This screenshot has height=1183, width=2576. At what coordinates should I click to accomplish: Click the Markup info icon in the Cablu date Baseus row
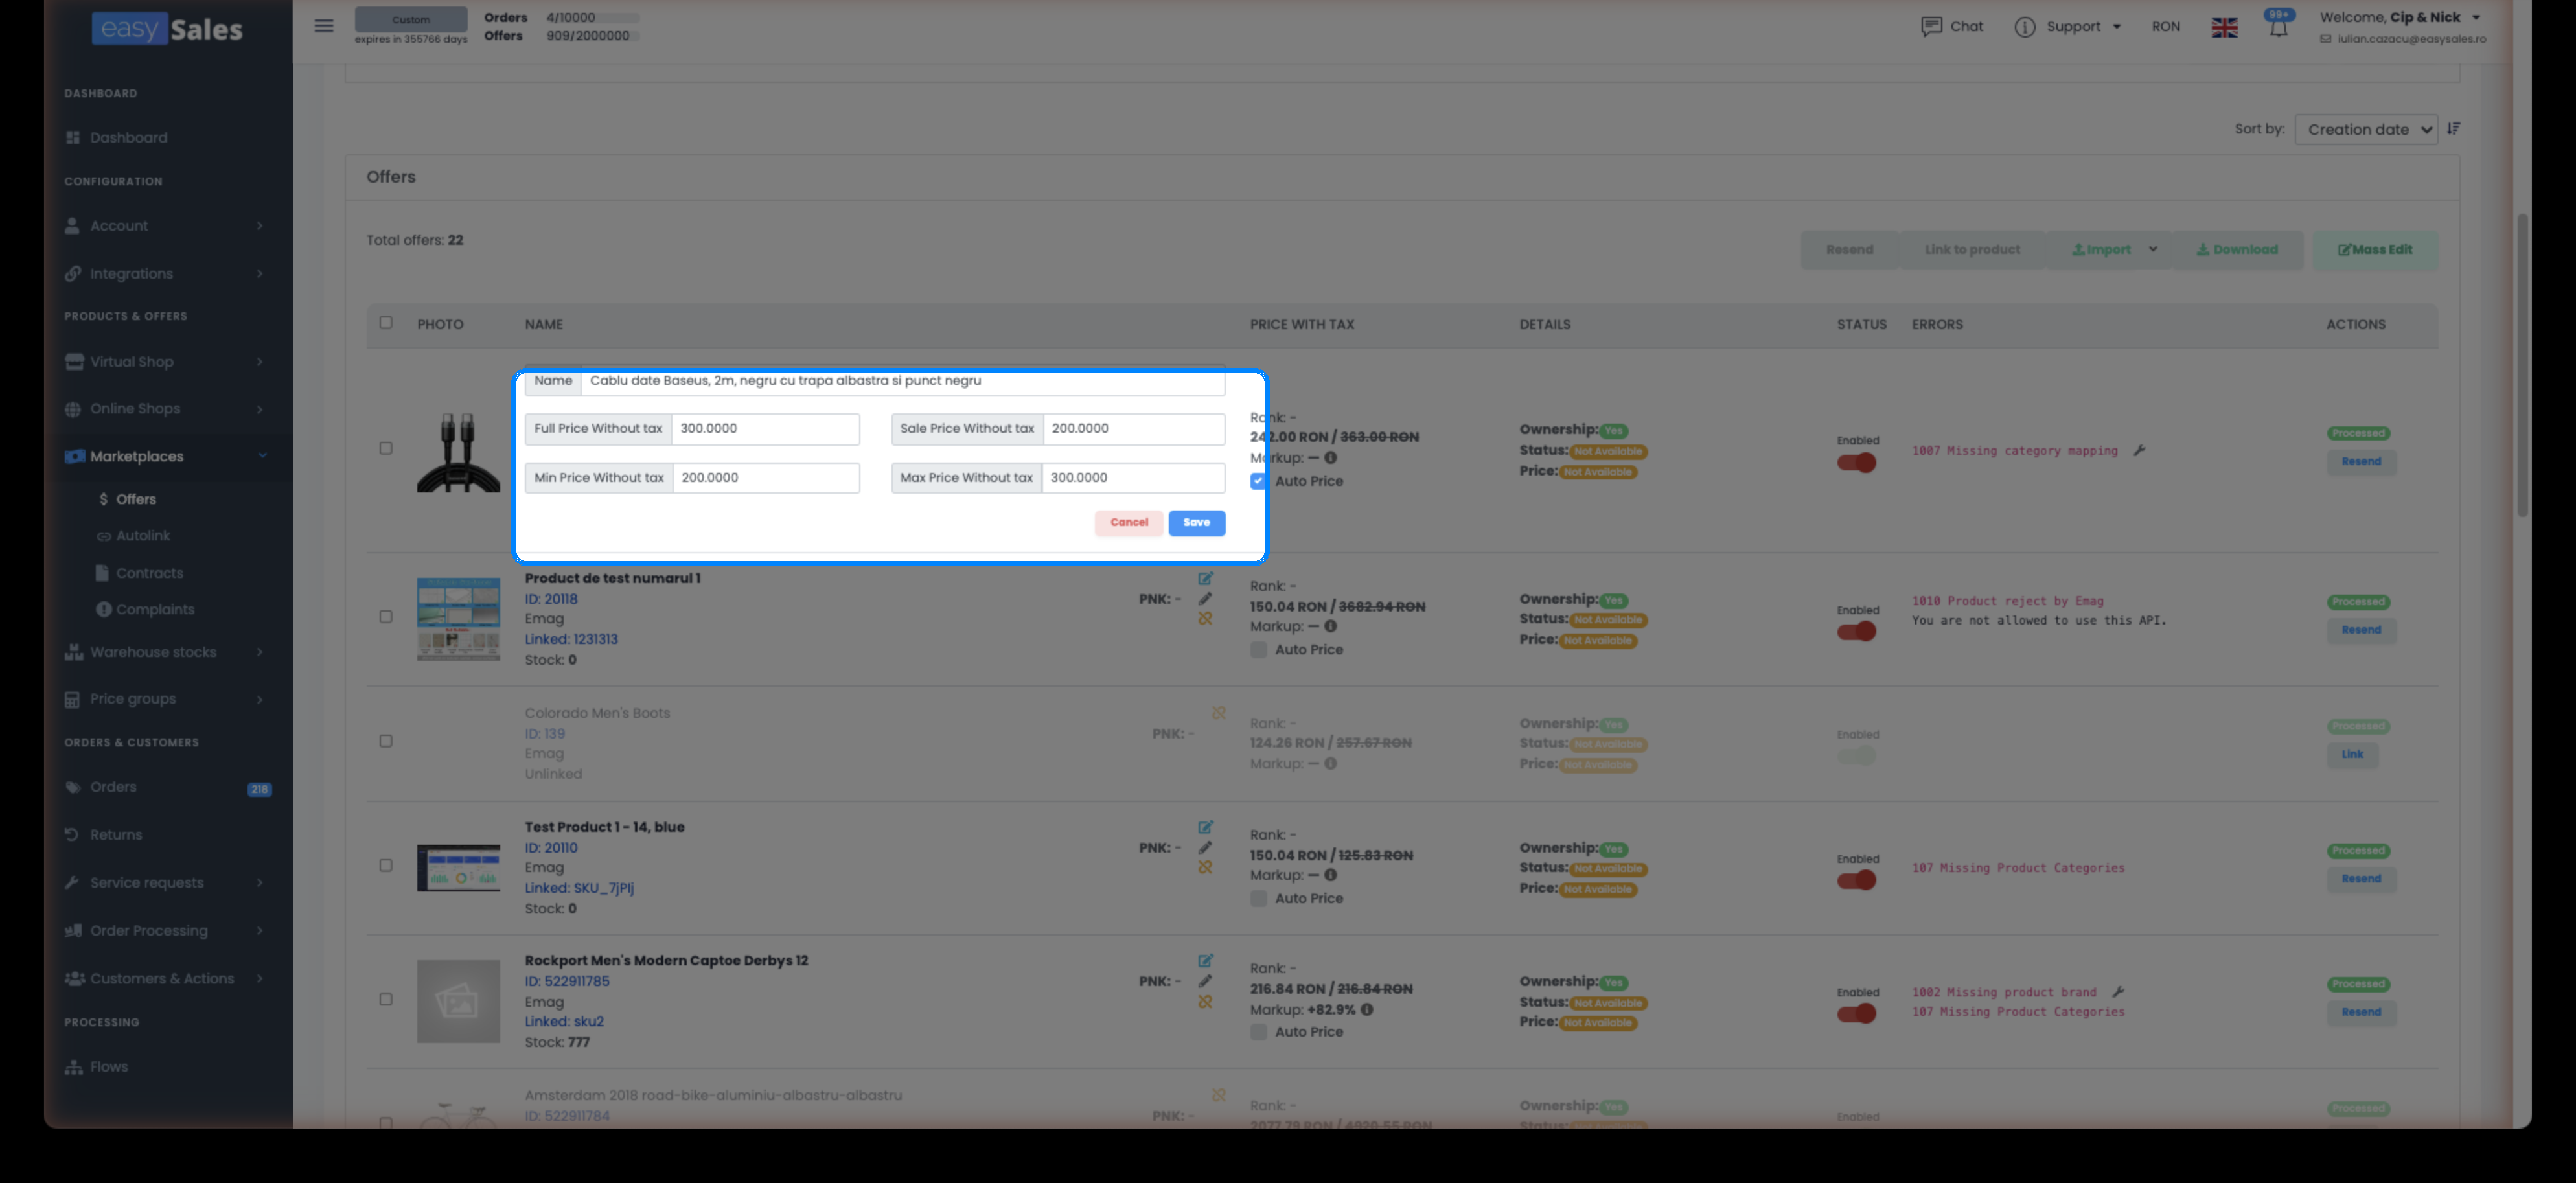pos(1330,458)
